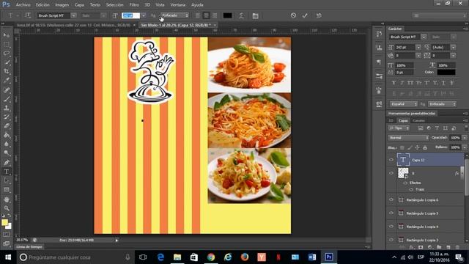Hide Rectángulo 1 copia 4 layer

tap(391, 227)
